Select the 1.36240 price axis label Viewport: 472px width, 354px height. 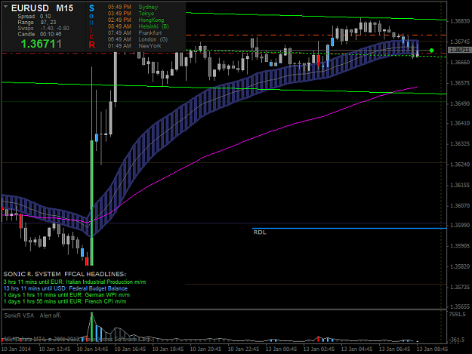click(460, 165)
